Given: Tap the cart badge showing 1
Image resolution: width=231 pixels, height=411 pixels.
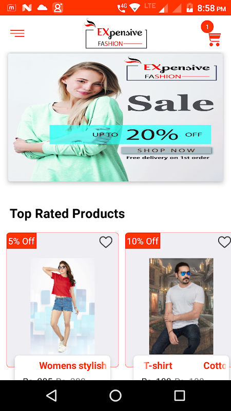Looking at the screenshot, I should (x=207, y=27).
